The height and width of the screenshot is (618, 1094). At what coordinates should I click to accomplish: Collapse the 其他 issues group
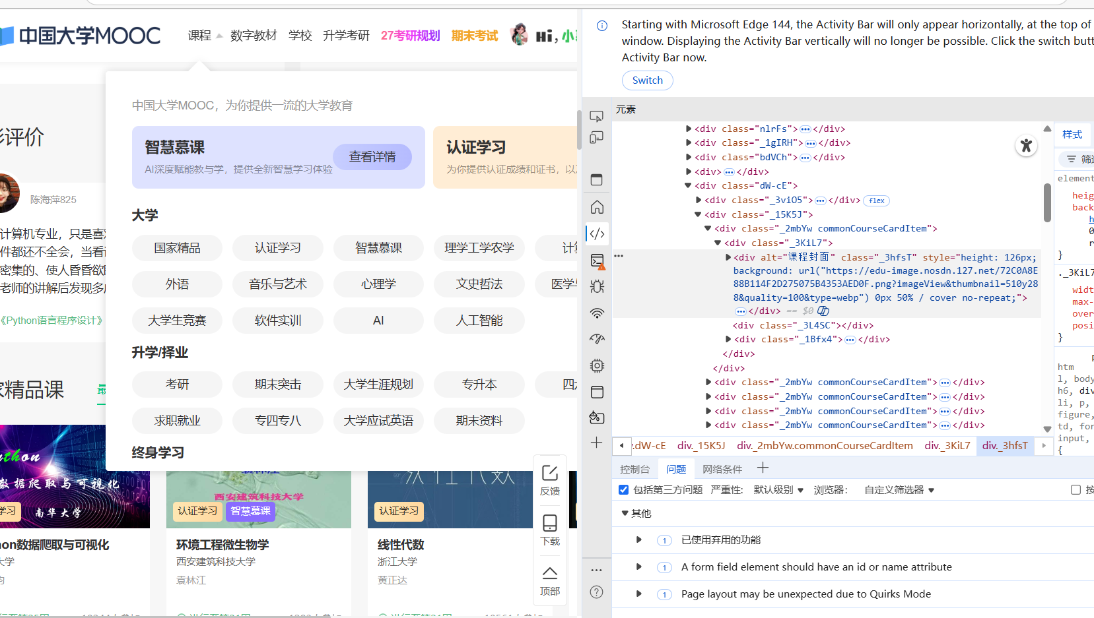[x=625, y=513]
